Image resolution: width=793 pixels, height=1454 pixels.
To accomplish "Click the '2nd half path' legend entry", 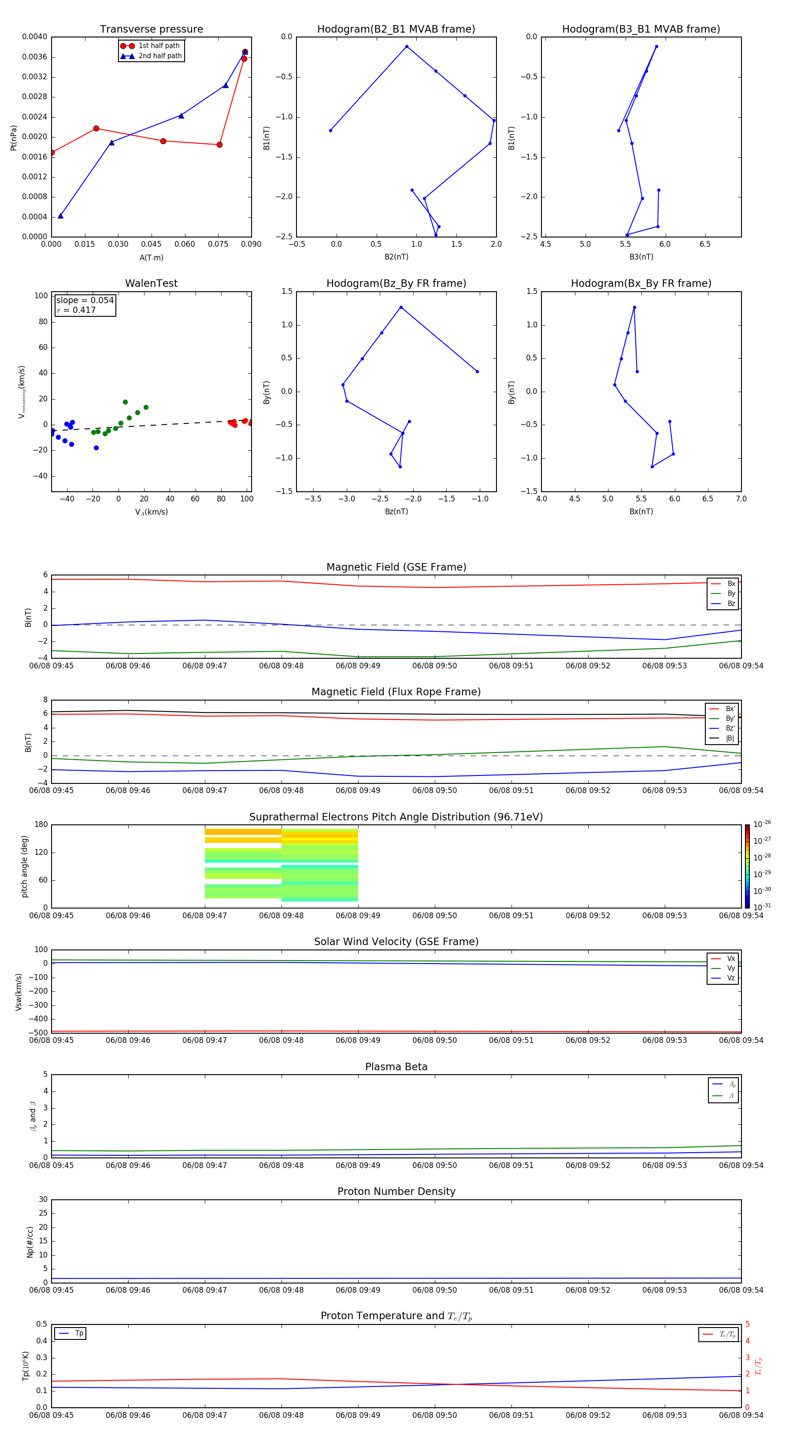I will (151, 56).
